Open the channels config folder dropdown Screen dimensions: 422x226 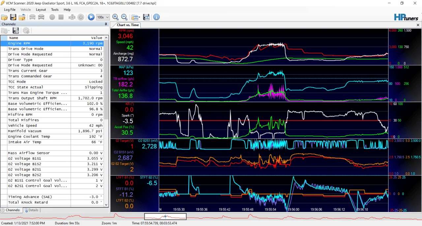coord(5,31)
